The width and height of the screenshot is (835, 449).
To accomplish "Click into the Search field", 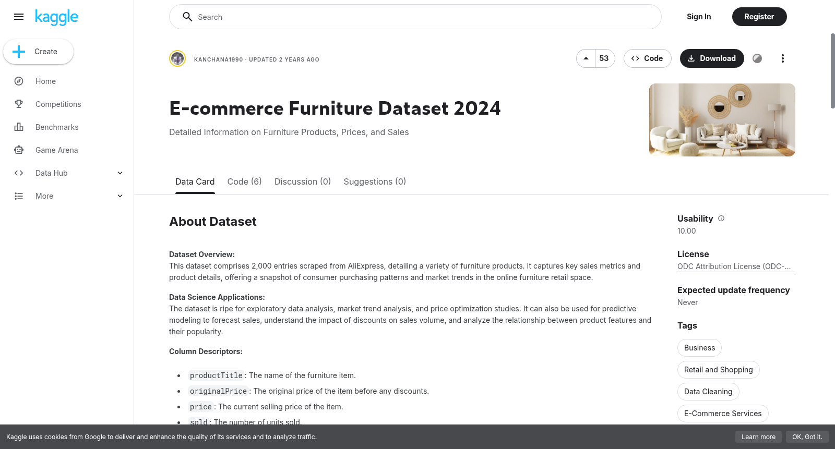I will pyautogui.click(x=415, y=17).
